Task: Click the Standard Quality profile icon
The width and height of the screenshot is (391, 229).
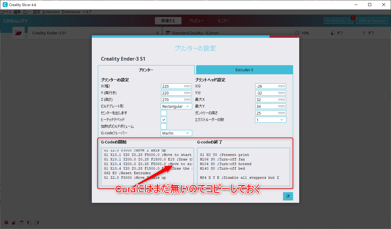Action: tap(168, 33)
